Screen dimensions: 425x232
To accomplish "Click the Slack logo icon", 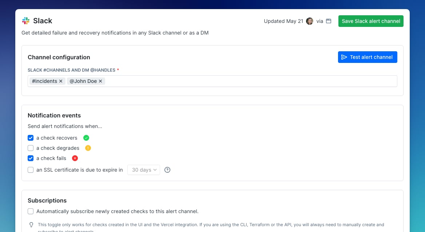I will pos(26,21).
